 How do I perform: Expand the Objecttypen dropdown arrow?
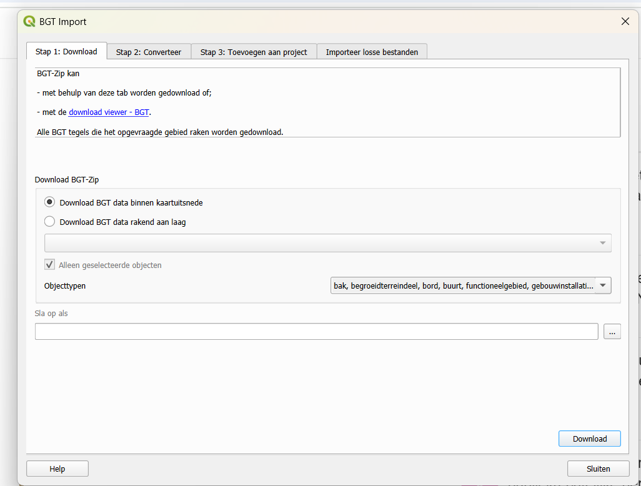[603, 285]
